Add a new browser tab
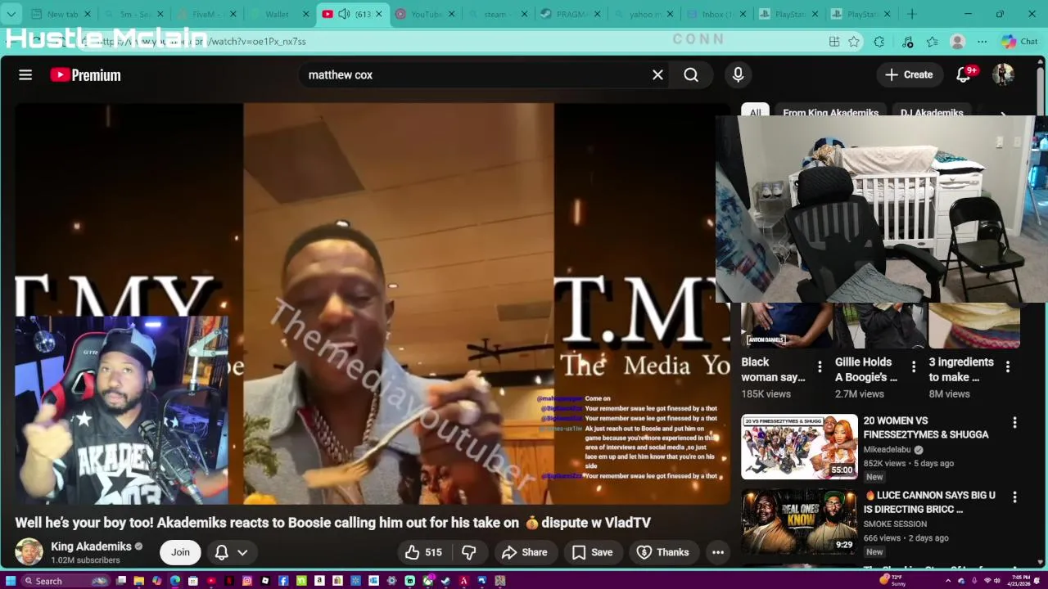This screenshot has width=1048, height=589. click(911, 14)
